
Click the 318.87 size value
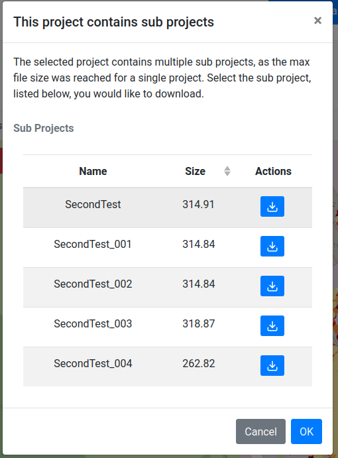[199, 323]
